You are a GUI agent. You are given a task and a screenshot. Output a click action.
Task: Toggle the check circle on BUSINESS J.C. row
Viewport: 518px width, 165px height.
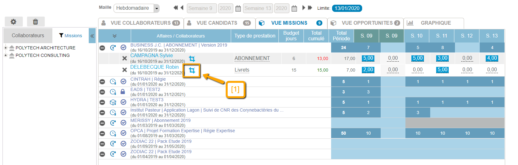(123, 47)
